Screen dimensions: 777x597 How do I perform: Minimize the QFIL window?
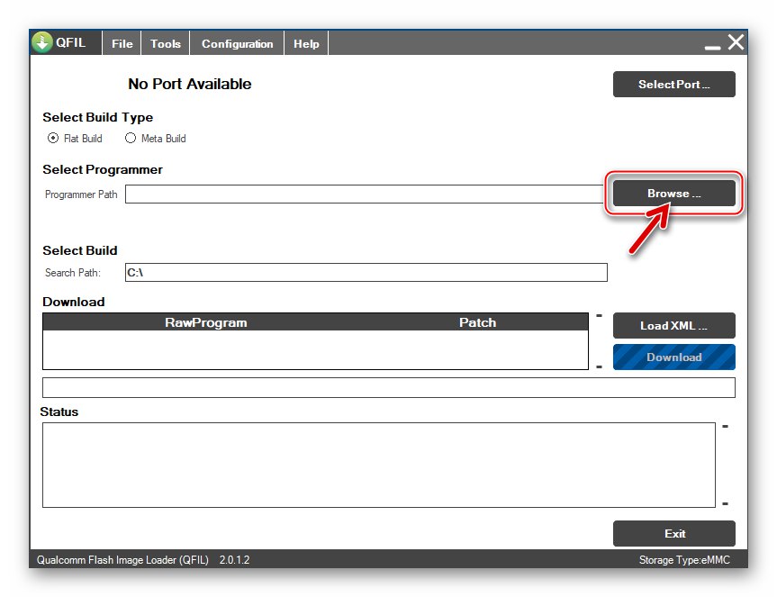pos(712,47)
